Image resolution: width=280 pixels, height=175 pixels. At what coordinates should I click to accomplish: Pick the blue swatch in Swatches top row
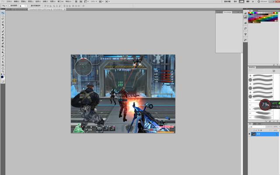(x=255, y=13)
